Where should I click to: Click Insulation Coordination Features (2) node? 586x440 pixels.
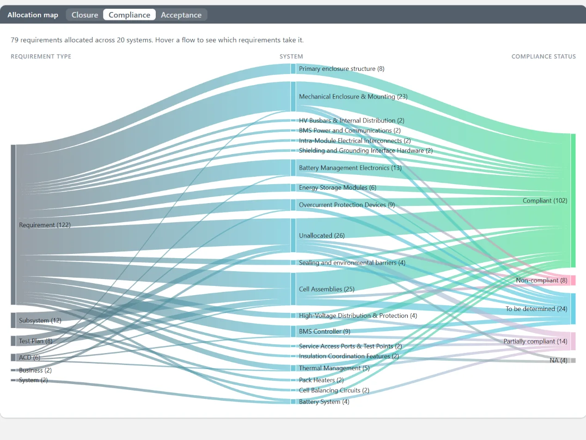(349, 356)
